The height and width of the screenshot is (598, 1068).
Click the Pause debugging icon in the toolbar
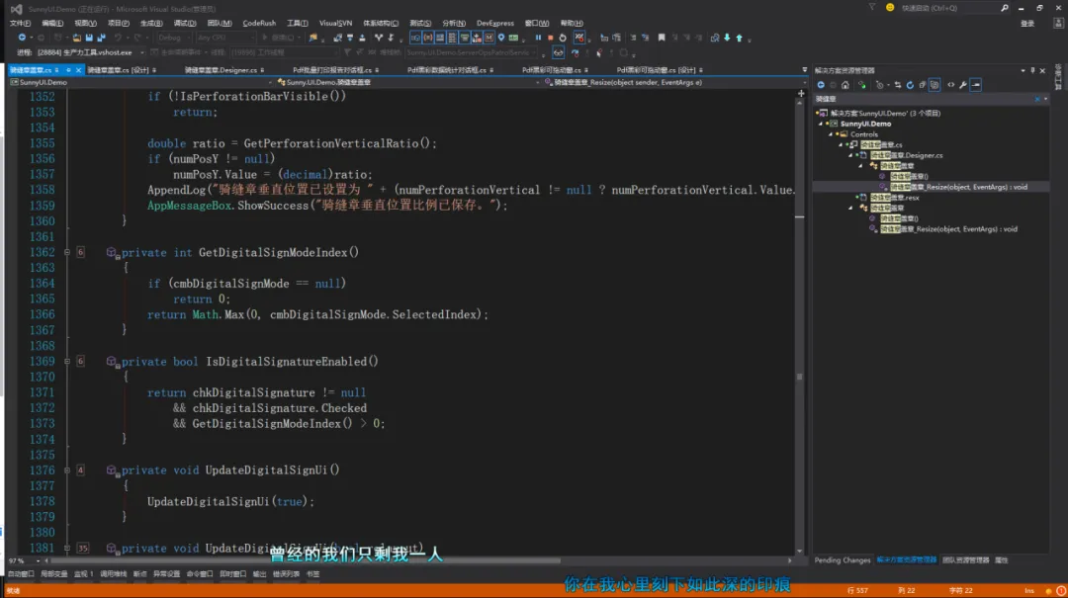[x=538, y=38]
